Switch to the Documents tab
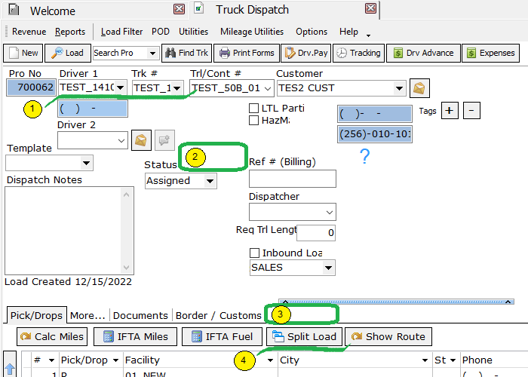 point(140,315)
